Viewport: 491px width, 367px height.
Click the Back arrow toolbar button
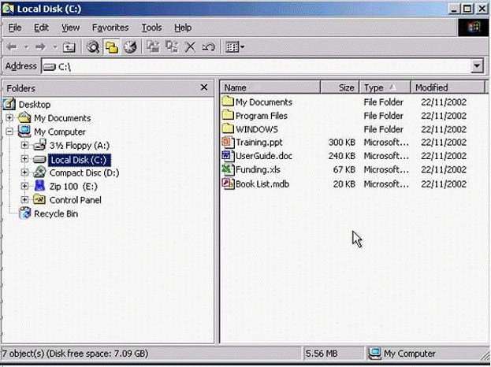[x=12, y=47]
